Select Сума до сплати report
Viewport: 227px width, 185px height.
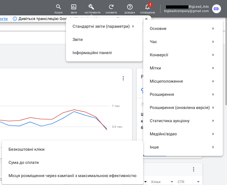click(24, 162)
